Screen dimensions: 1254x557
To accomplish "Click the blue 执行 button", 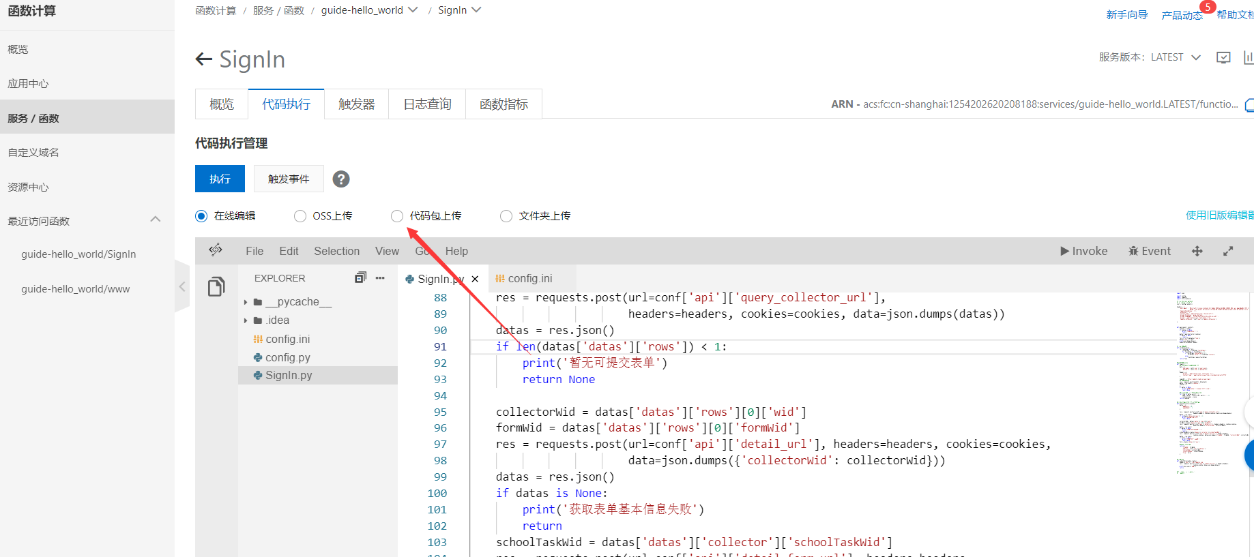I will (x=220, y=179).
